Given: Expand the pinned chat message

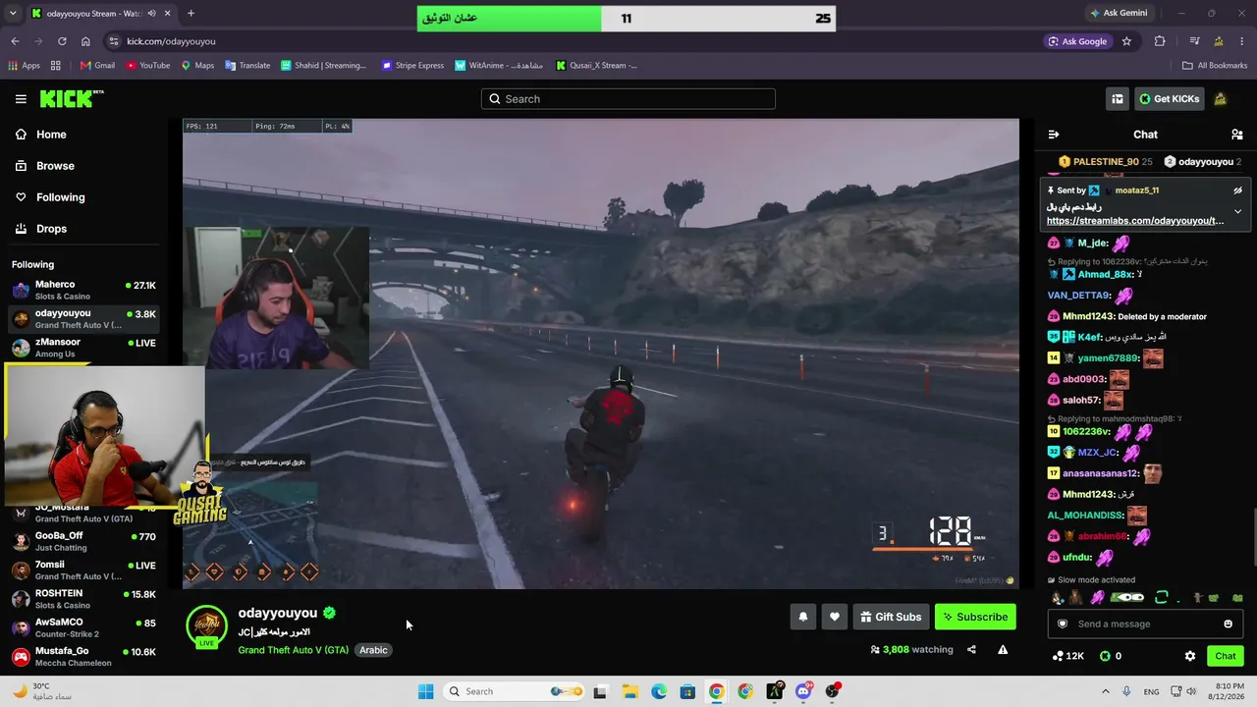Looking at the screenshot, I should click(1237, 211).
